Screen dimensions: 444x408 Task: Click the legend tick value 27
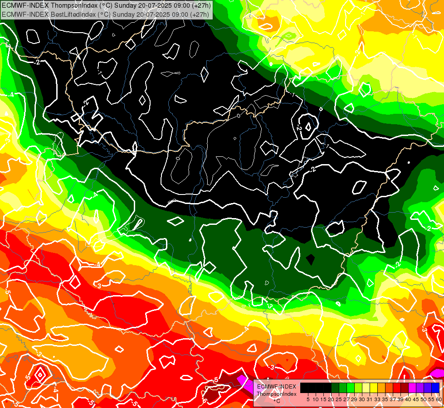click(346, 399)
